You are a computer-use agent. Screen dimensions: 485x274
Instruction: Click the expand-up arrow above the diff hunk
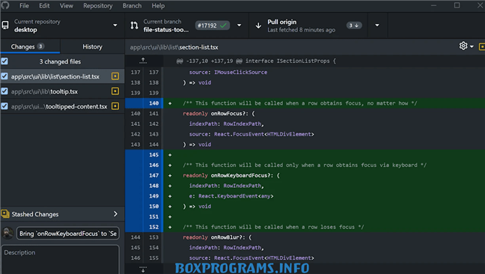coord(143,61)
